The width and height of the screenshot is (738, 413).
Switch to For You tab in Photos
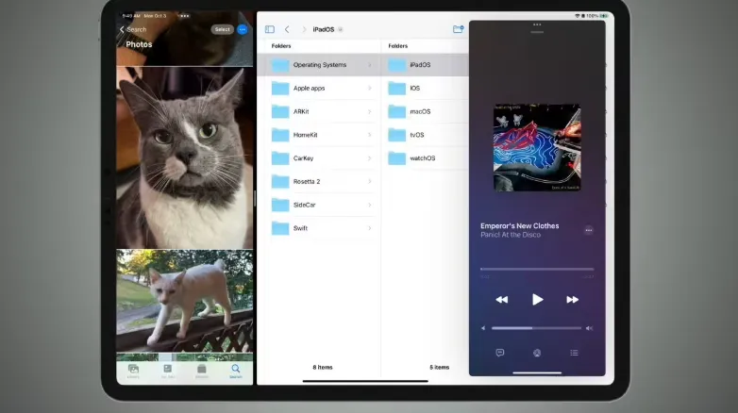click(x=168, y=372)
